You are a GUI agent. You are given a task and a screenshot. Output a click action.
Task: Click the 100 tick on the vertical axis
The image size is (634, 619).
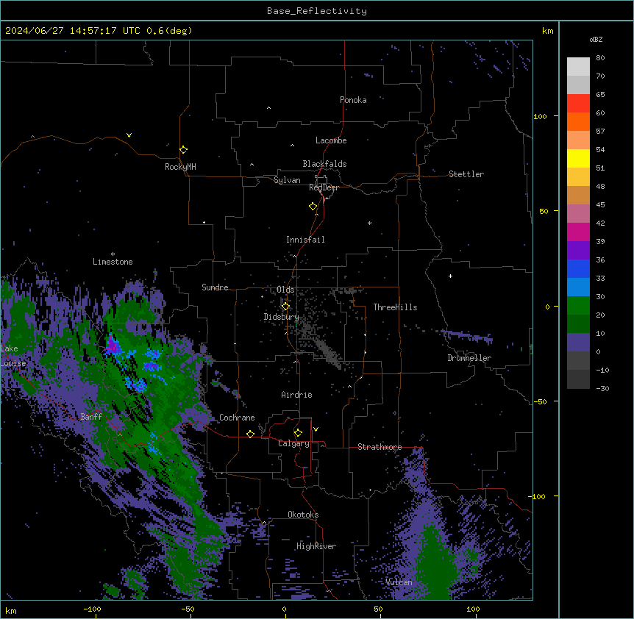coord(540,116)
